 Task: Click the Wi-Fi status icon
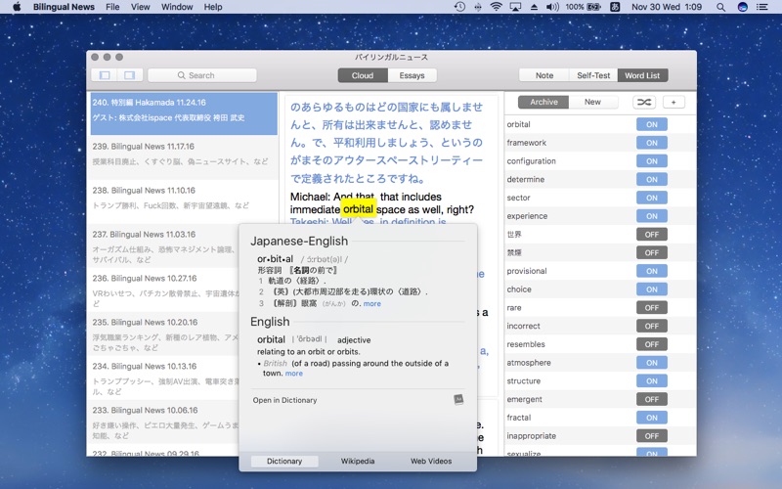tap(496, 7)
